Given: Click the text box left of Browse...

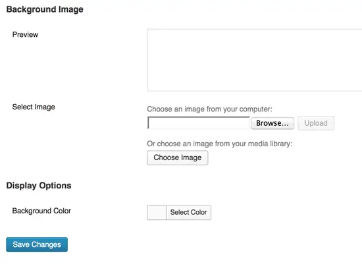Looking at the screenshot, I should coord(199,123).
